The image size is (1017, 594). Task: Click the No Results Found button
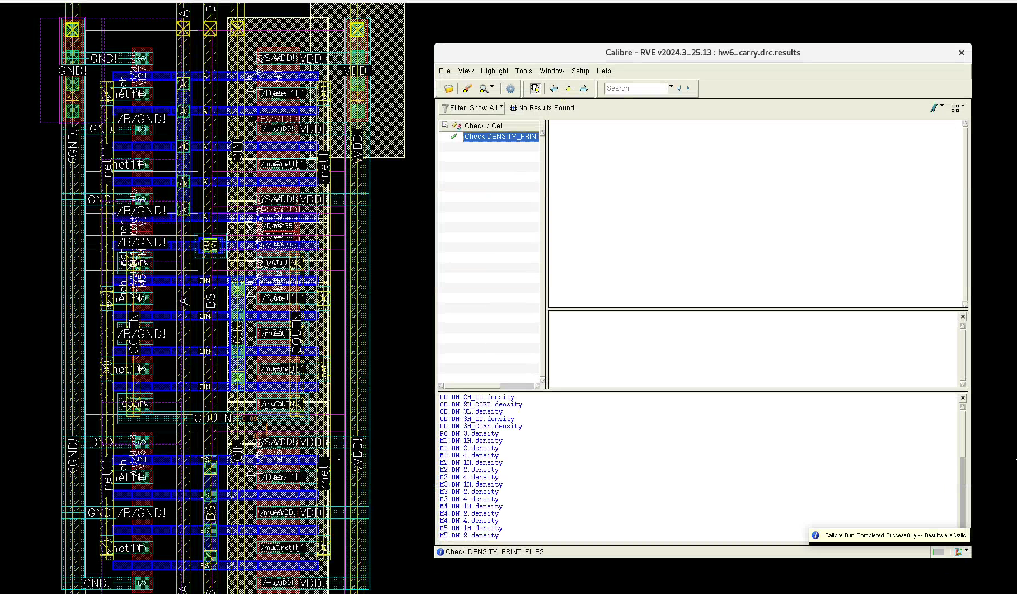542,108
